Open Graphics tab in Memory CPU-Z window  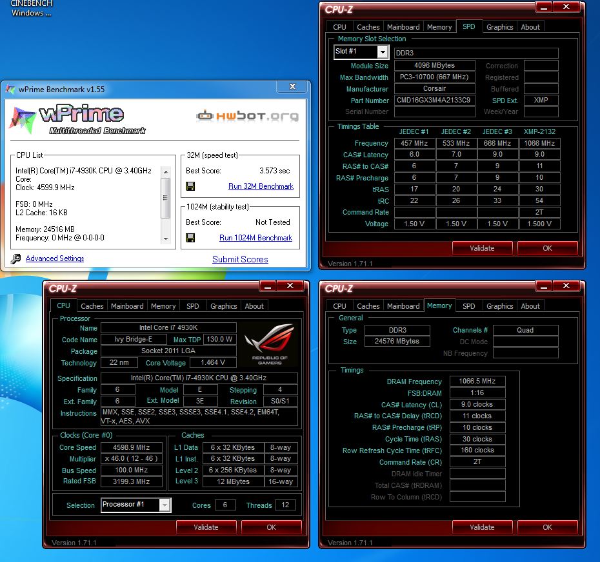pyautogui.click(x=500, y=306)
